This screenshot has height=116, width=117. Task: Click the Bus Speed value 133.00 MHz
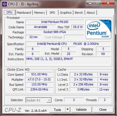click(x=39, y=84)
